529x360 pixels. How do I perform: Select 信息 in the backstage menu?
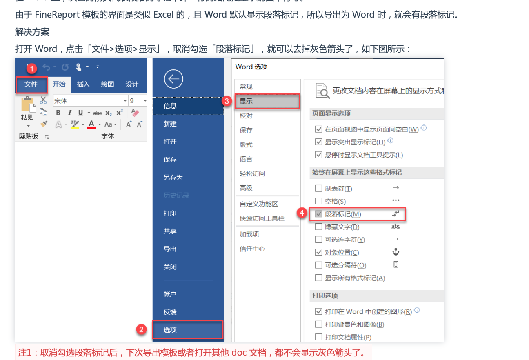(188, 106)
